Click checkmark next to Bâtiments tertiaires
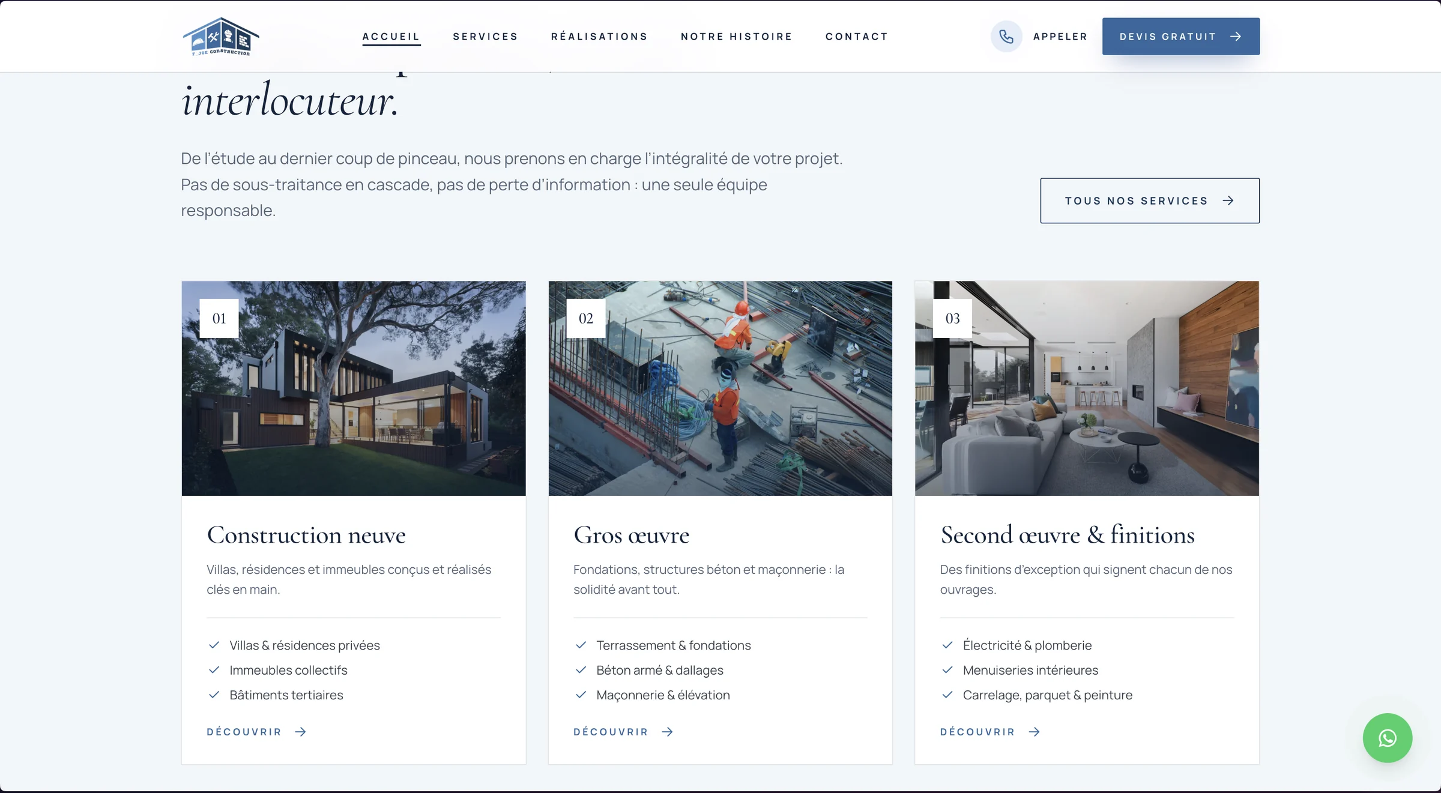This screenshot has height=793, width=1441. pyautogui.click(x=214, y=695)
